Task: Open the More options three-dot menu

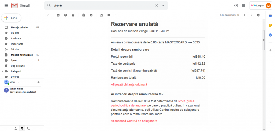Action: click(x=116, y=15)
